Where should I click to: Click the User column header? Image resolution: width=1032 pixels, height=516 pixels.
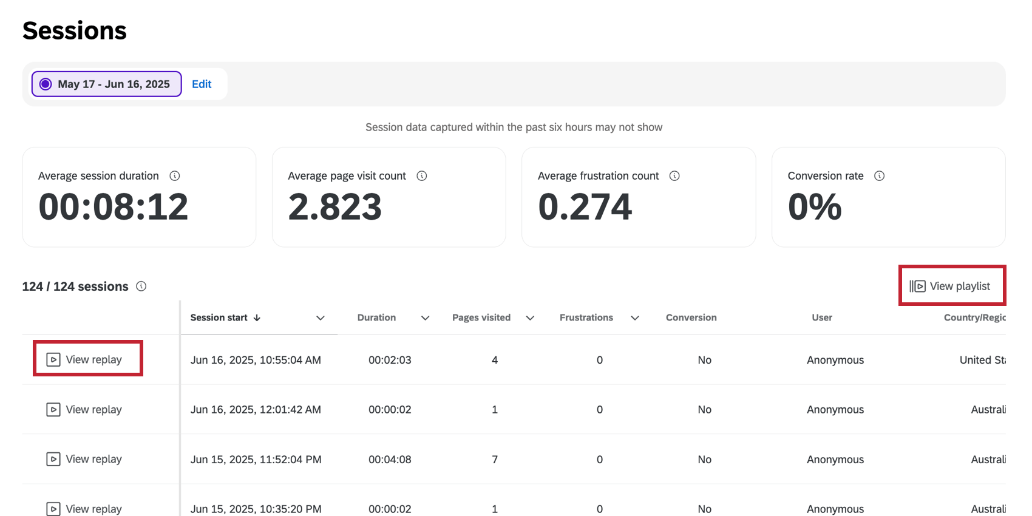click(822, 318)
